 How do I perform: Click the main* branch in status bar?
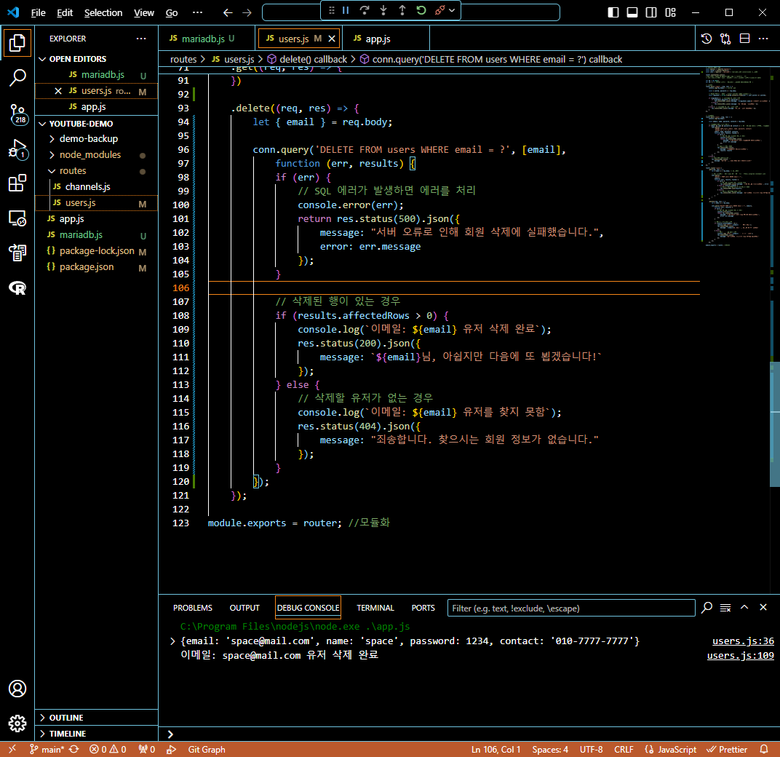click(x=47, y=750)
